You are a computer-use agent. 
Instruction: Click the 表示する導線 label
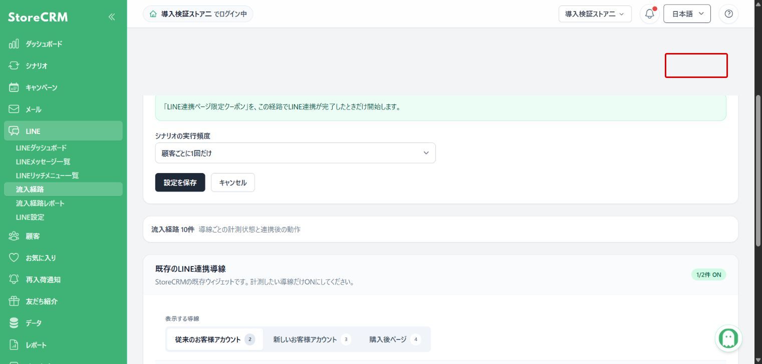tap(182, 318)
